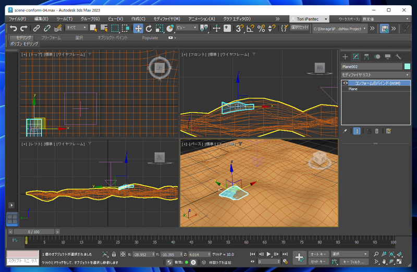Open the キー フィルタ dialog

(x=354, y=262)
